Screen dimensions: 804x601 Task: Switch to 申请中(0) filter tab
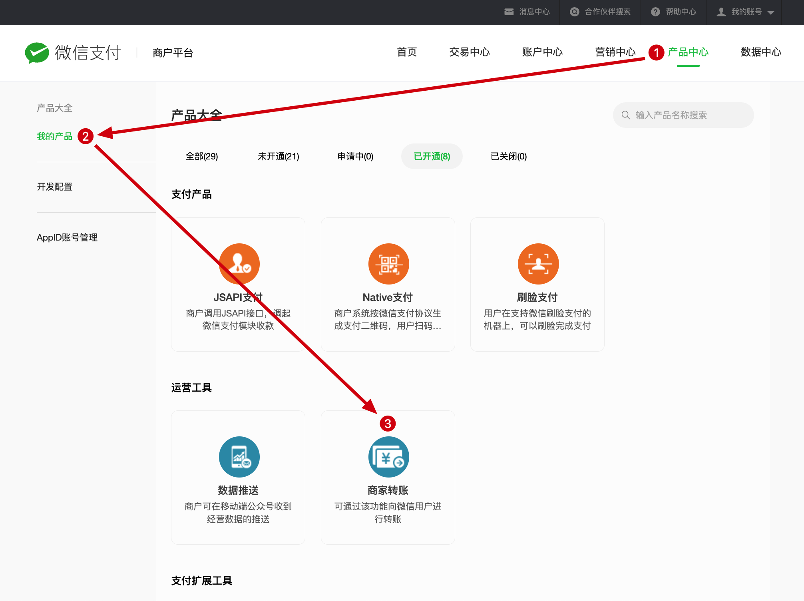point(355,156)
